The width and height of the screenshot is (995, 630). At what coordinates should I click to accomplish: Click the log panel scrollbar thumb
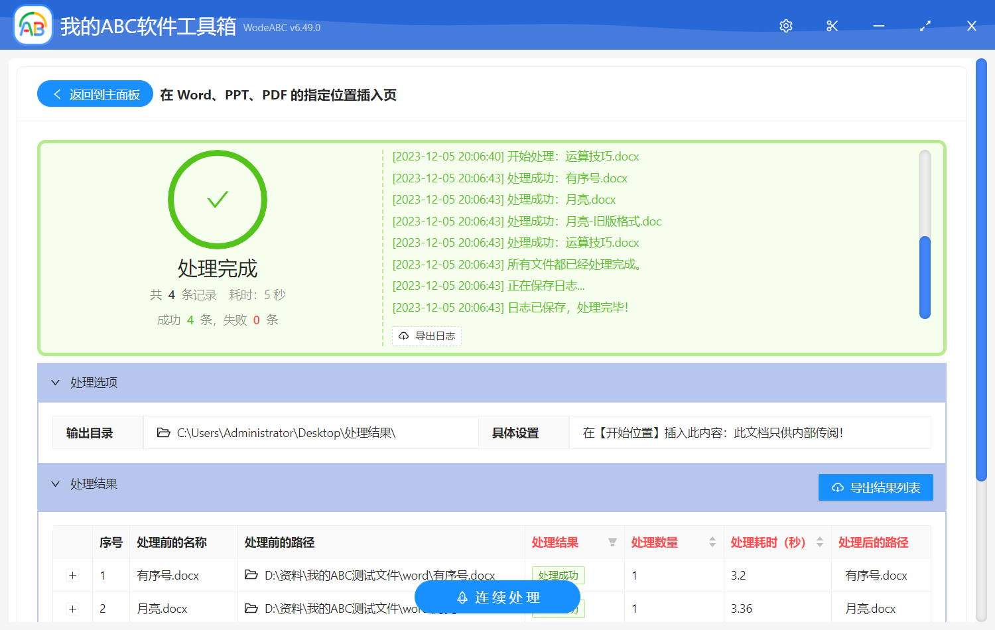click(x=925, y=277)
